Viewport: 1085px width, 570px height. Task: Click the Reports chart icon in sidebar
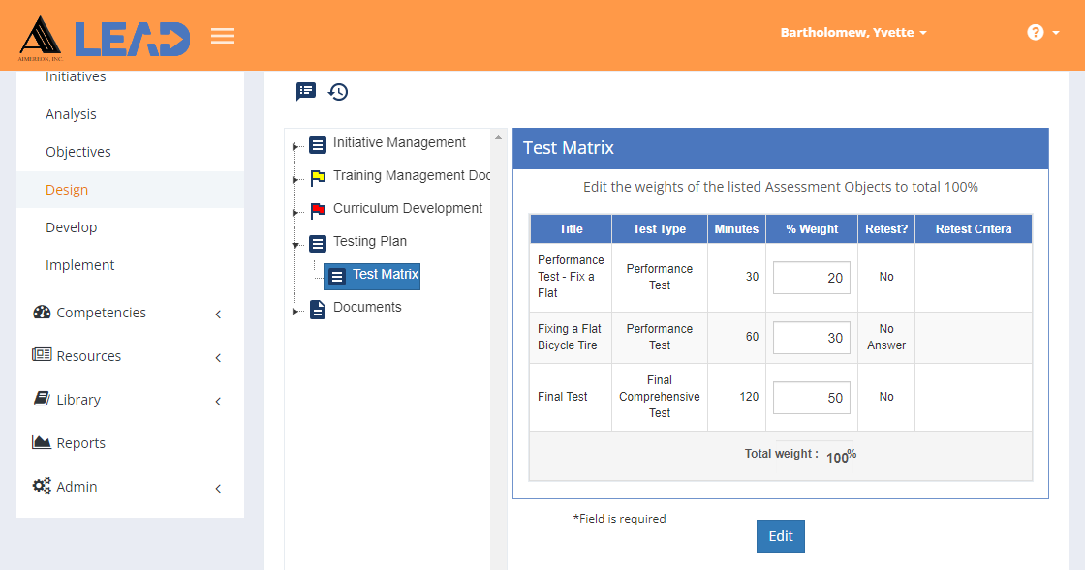pos(42,442)
